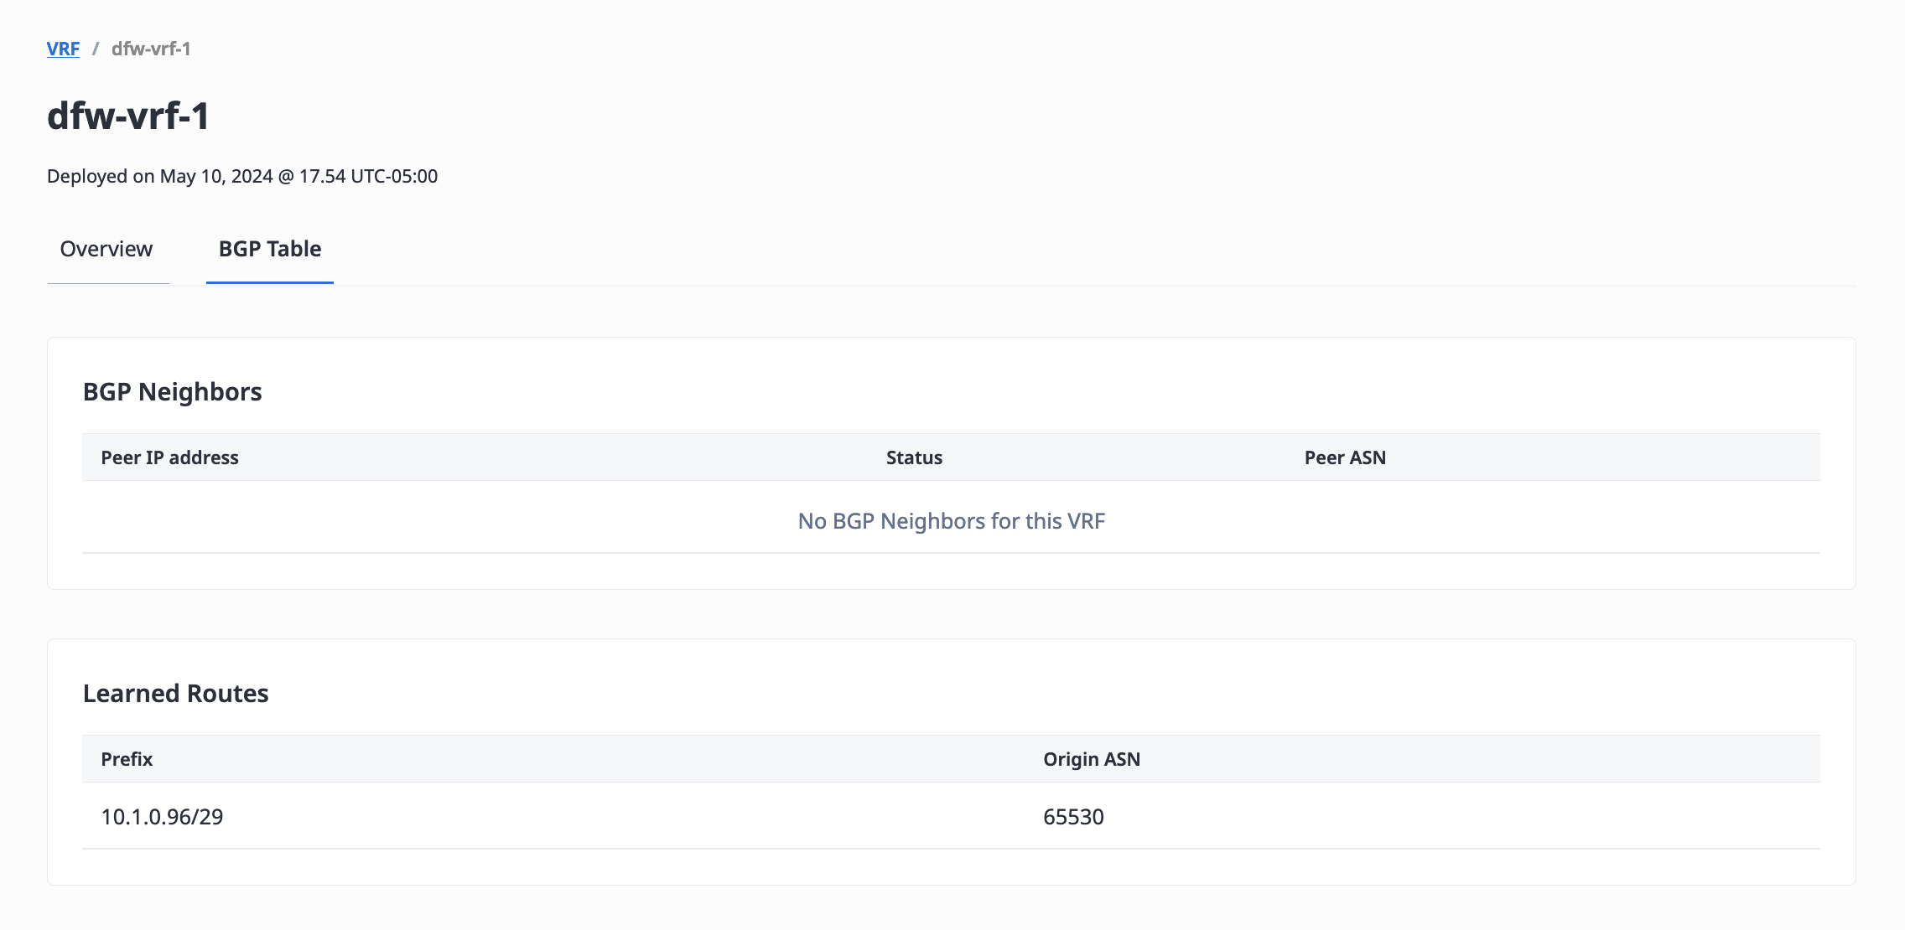Screen dimensions: 1905x930
Task: Click the Prefix column header
Action: click(x=127, y=759)
